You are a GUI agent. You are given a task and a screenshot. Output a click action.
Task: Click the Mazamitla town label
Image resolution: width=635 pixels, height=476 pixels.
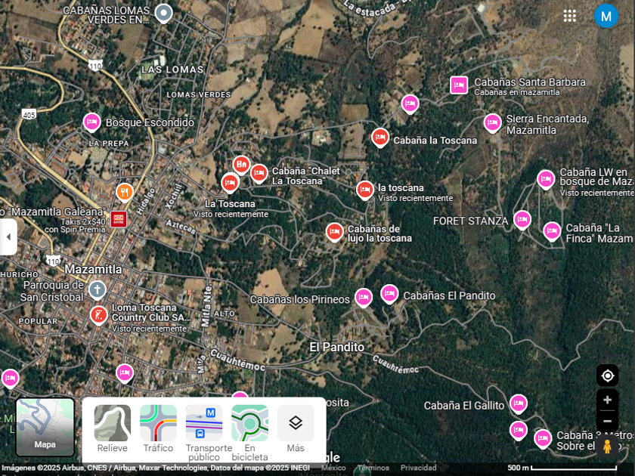click(x=93, y=269)
